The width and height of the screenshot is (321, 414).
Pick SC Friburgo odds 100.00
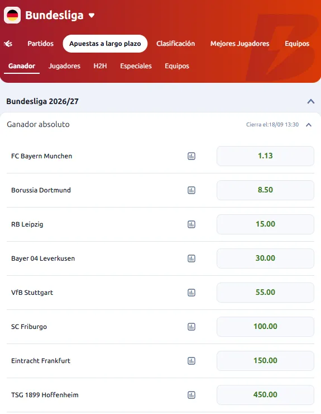(x=265, y=327)
